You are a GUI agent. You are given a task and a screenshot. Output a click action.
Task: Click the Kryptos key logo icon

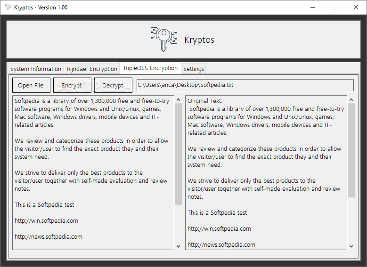(x=163, y=39)
